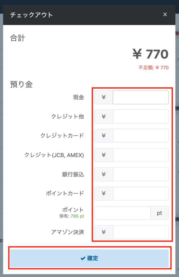Focus the 現金 cash amount input
The height and width of the screenshot is (277, 179).
coord(140,97)
